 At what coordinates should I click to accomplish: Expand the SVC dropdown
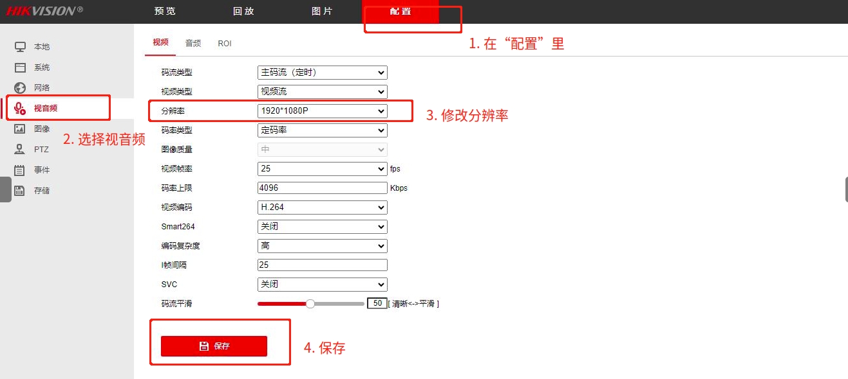[322, 285]
